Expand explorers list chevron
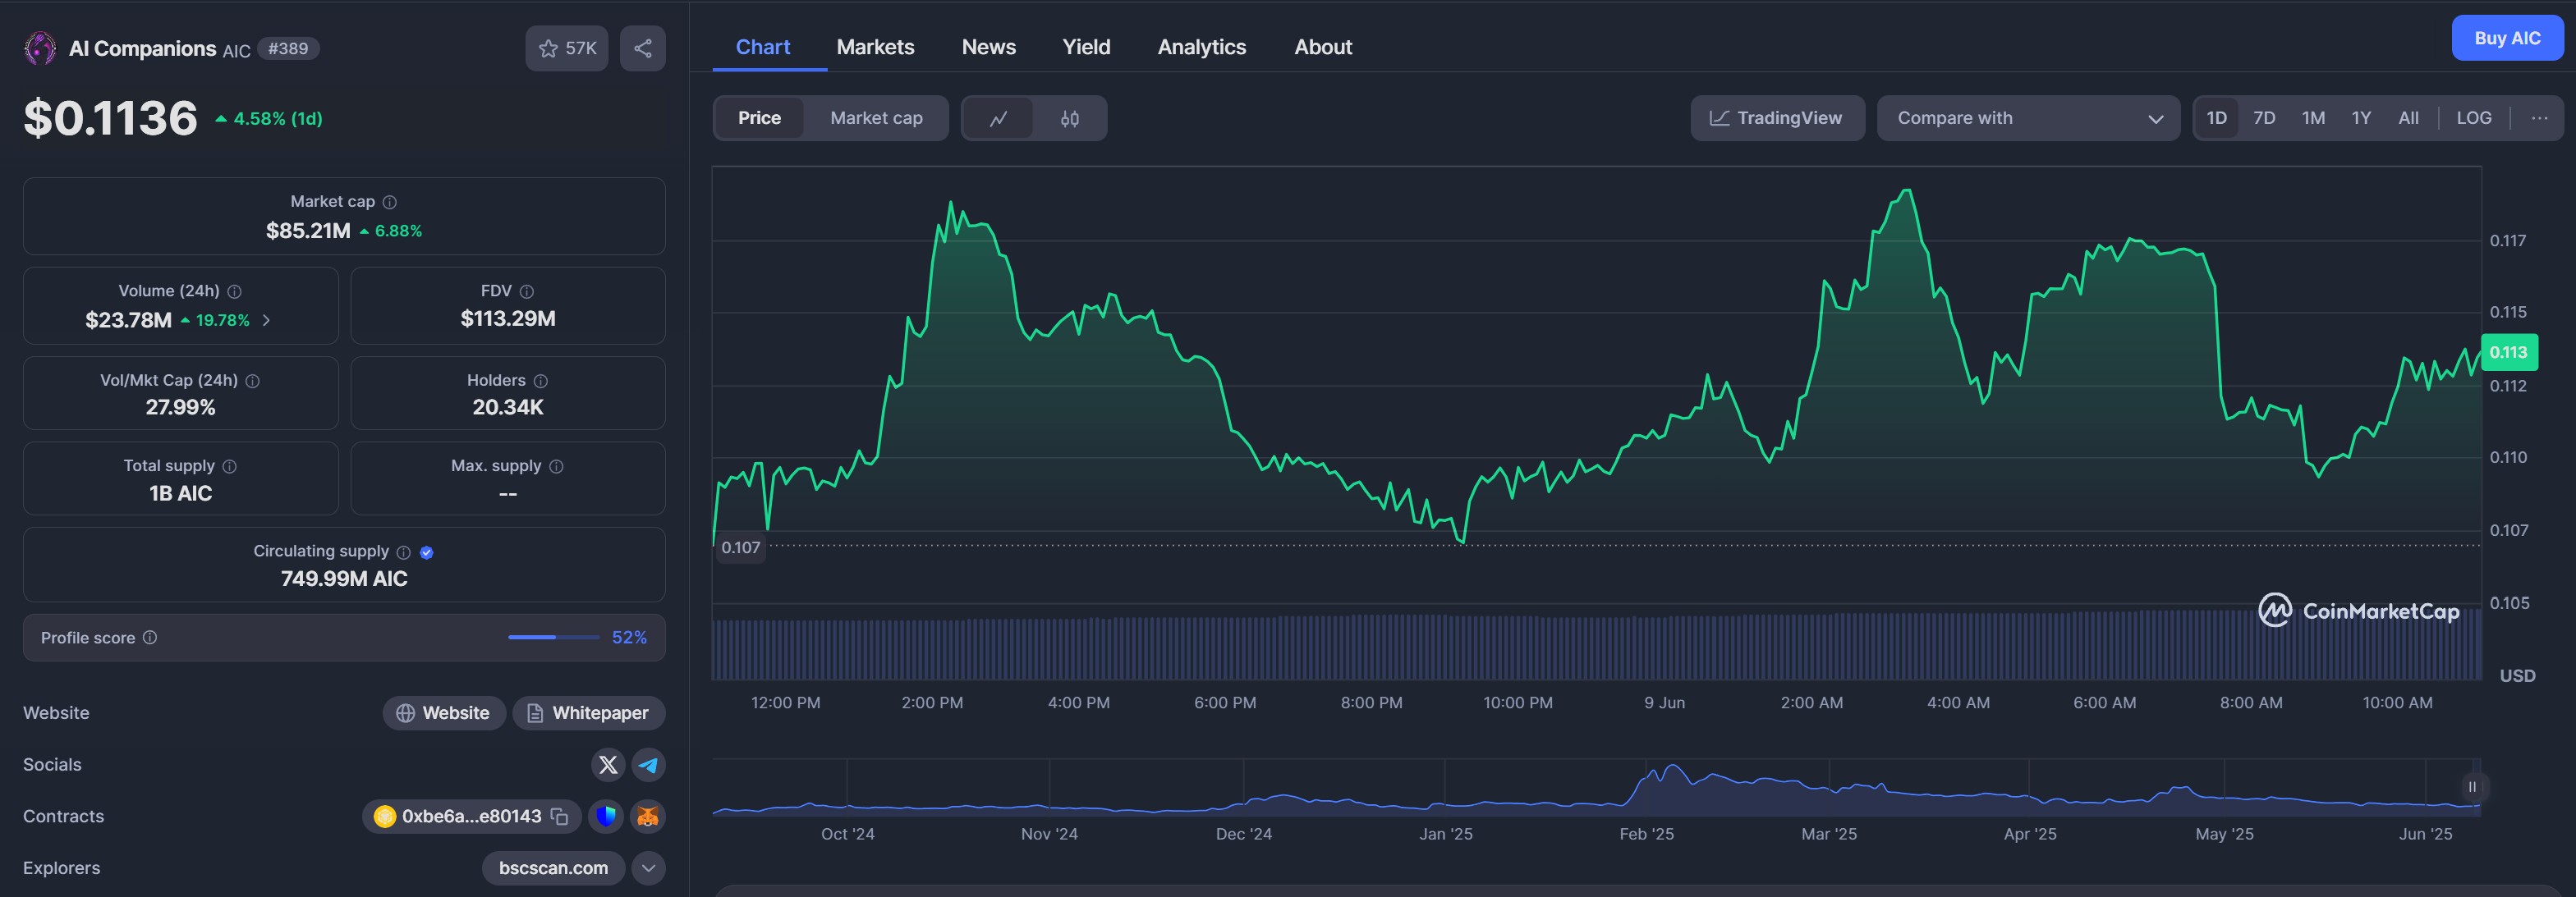Screen dimensions: 2576x897 click(x=649, y=868)
